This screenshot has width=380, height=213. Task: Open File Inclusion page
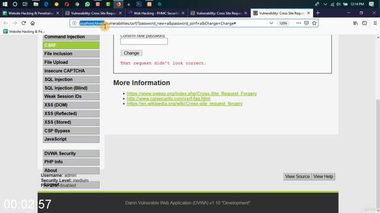(x=71, y=54)
